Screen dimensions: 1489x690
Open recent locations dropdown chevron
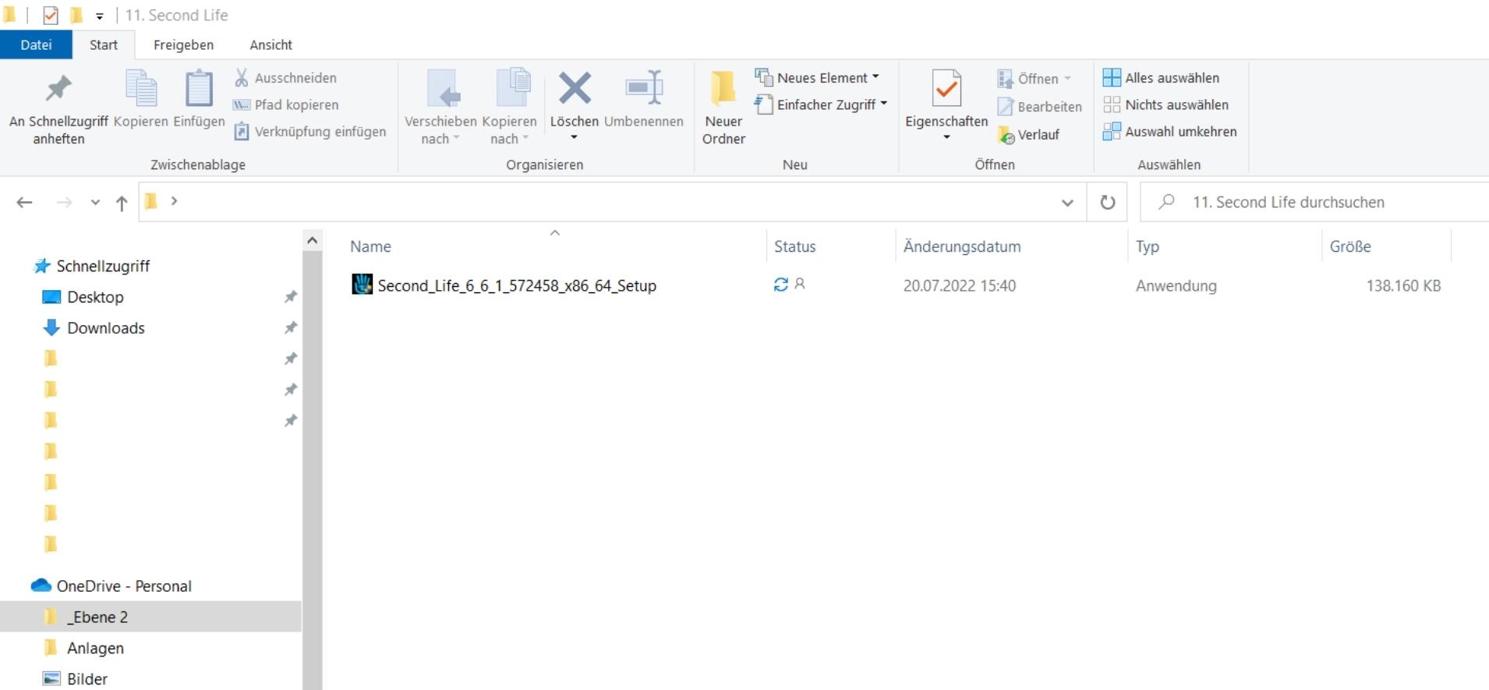pyautogui.click(x=95, y=202)
